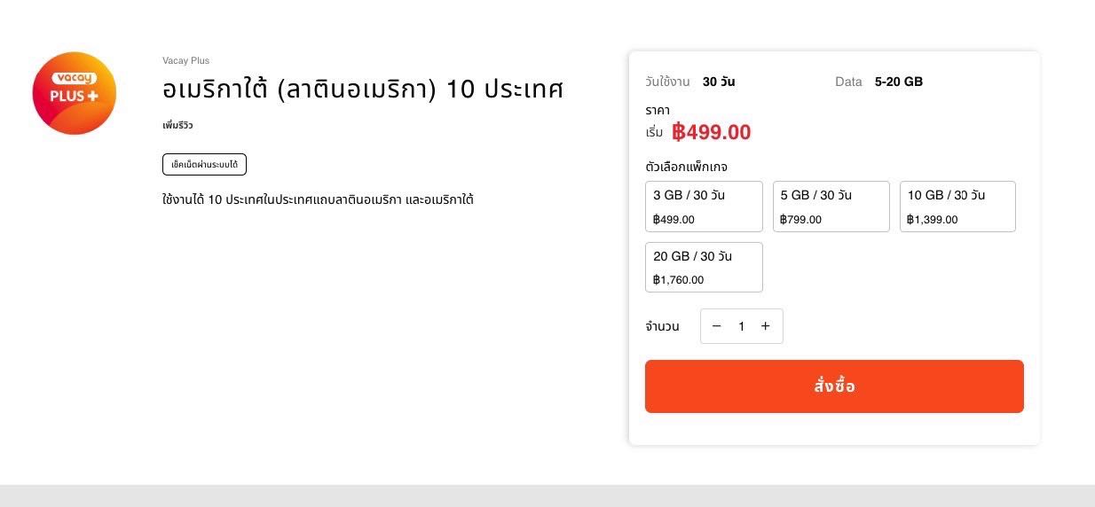
Task: Select the 20 GB ฿1,760.00 package option
Action: point(704,267)
